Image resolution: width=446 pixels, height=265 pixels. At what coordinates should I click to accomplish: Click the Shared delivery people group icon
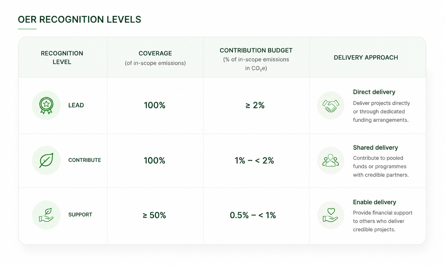click(x=331, y=160)
